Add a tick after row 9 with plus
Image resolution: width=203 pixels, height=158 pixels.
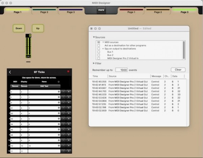click(69, 135)
